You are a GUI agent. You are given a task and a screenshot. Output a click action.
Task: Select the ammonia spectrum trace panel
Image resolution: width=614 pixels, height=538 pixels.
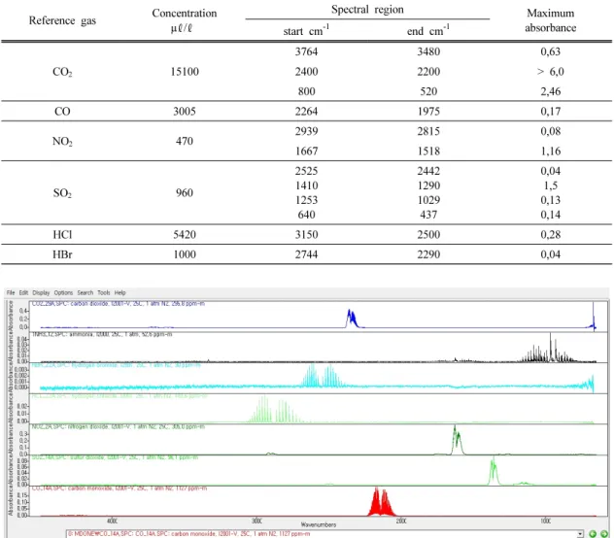pos(319,348)
